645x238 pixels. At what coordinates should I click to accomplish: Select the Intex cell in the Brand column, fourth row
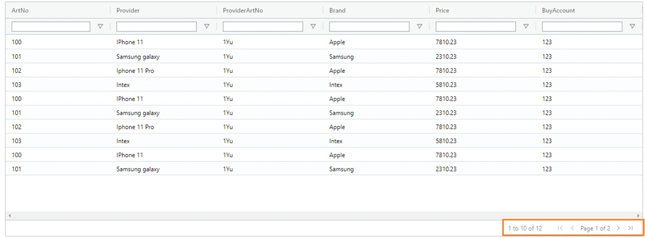336,85
